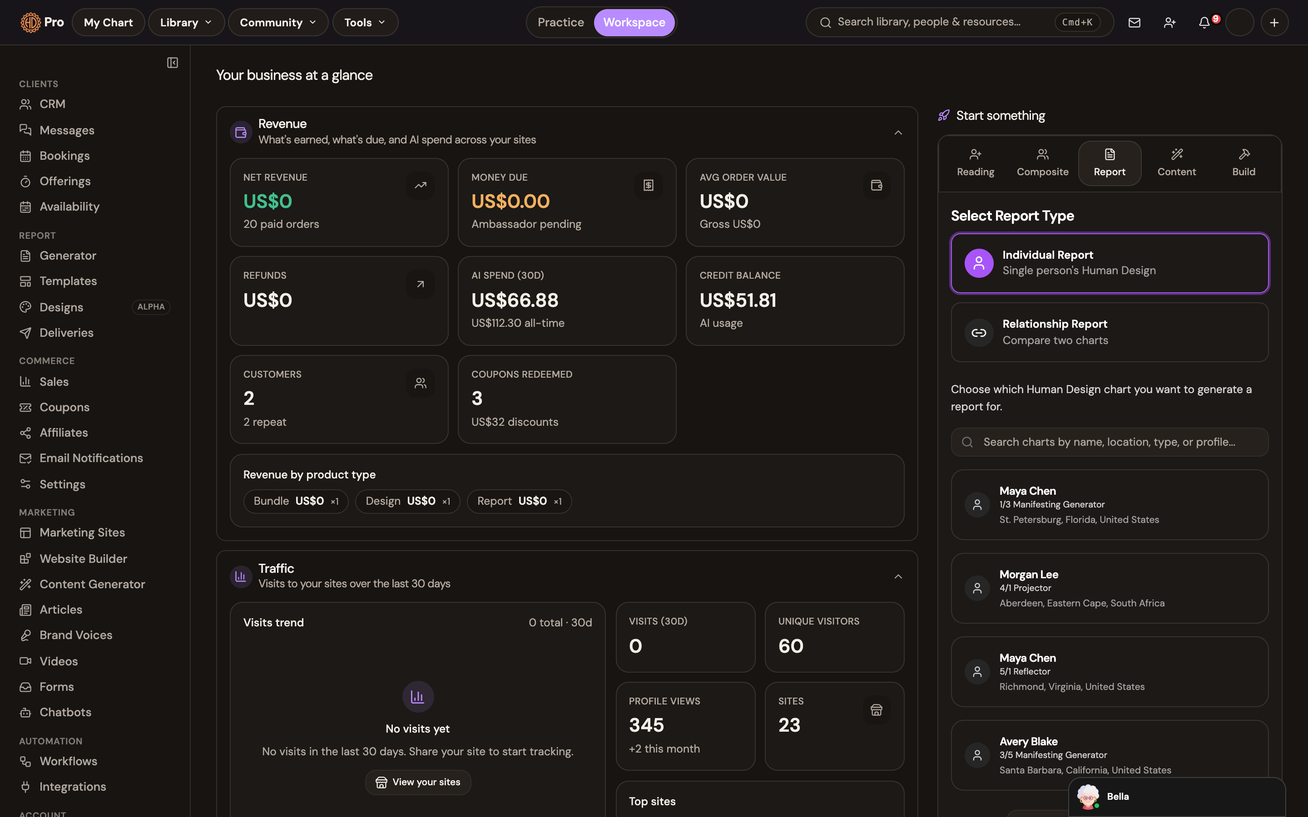
Task: Open the mail inbox icon
Action: point(1135,23)
